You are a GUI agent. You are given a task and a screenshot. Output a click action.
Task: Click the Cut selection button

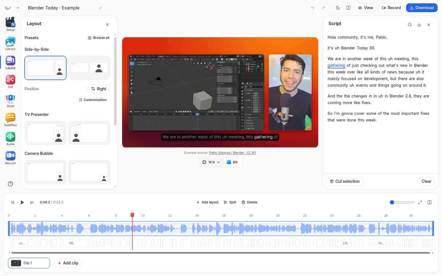click(x=345, y=181)
